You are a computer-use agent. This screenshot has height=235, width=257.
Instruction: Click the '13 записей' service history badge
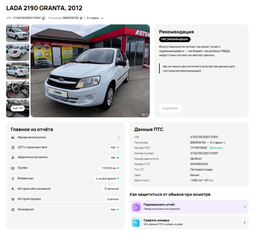point(111,189)
